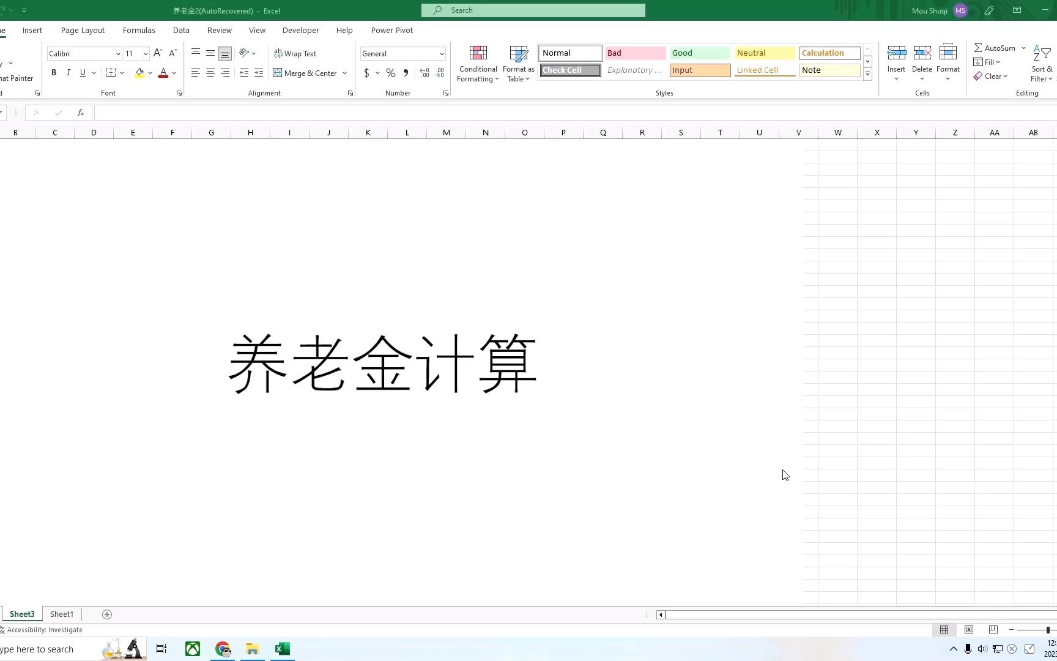
Task: Apply the Bad cell style
Action: pos(634,53)
